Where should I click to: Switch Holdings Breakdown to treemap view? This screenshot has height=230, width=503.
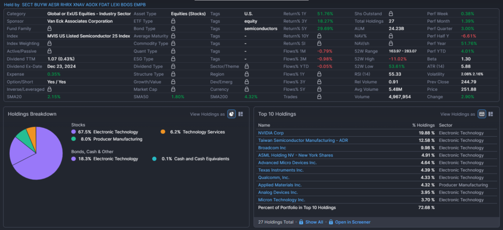click(241, 114)
